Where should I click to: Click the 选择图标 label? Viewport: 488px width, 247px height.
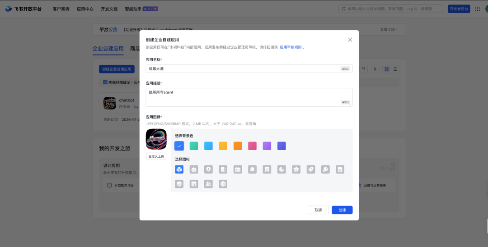pos(182,159)
